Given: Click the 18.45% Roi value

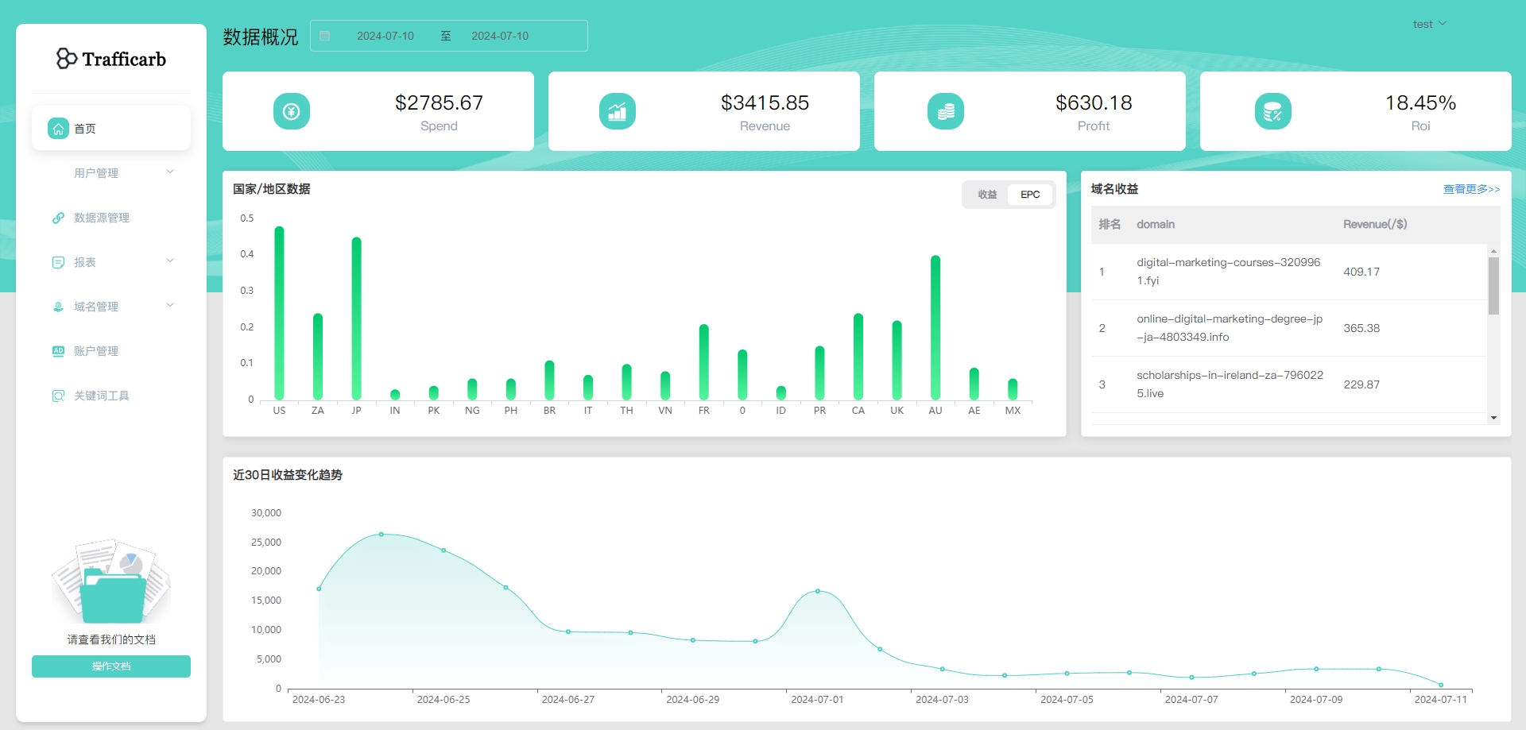Looking at the screenshot, I should click(x=1420, y=103).
